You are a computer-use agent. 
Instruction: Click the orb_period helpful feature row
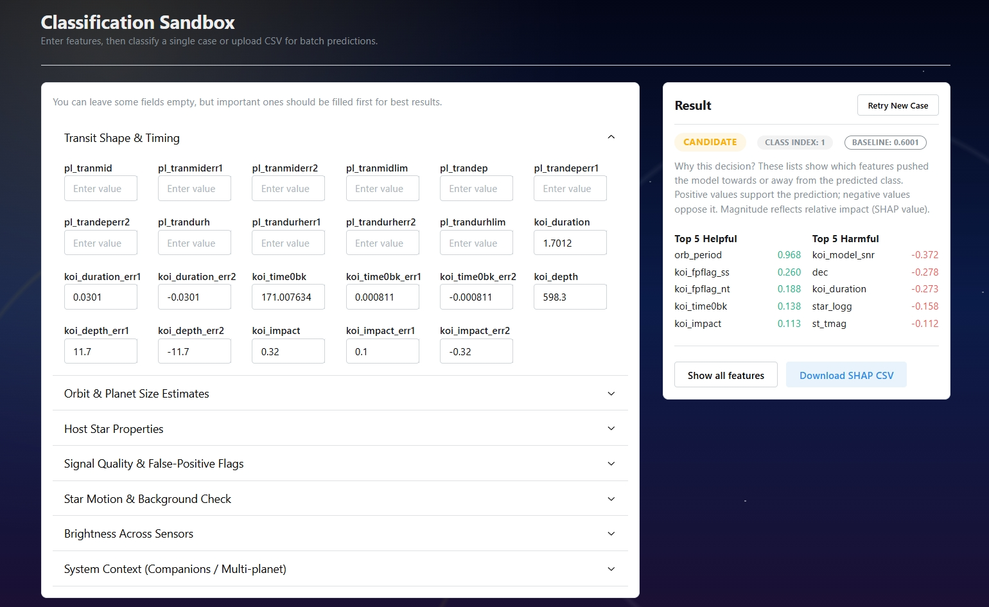(x=737, y=255)
